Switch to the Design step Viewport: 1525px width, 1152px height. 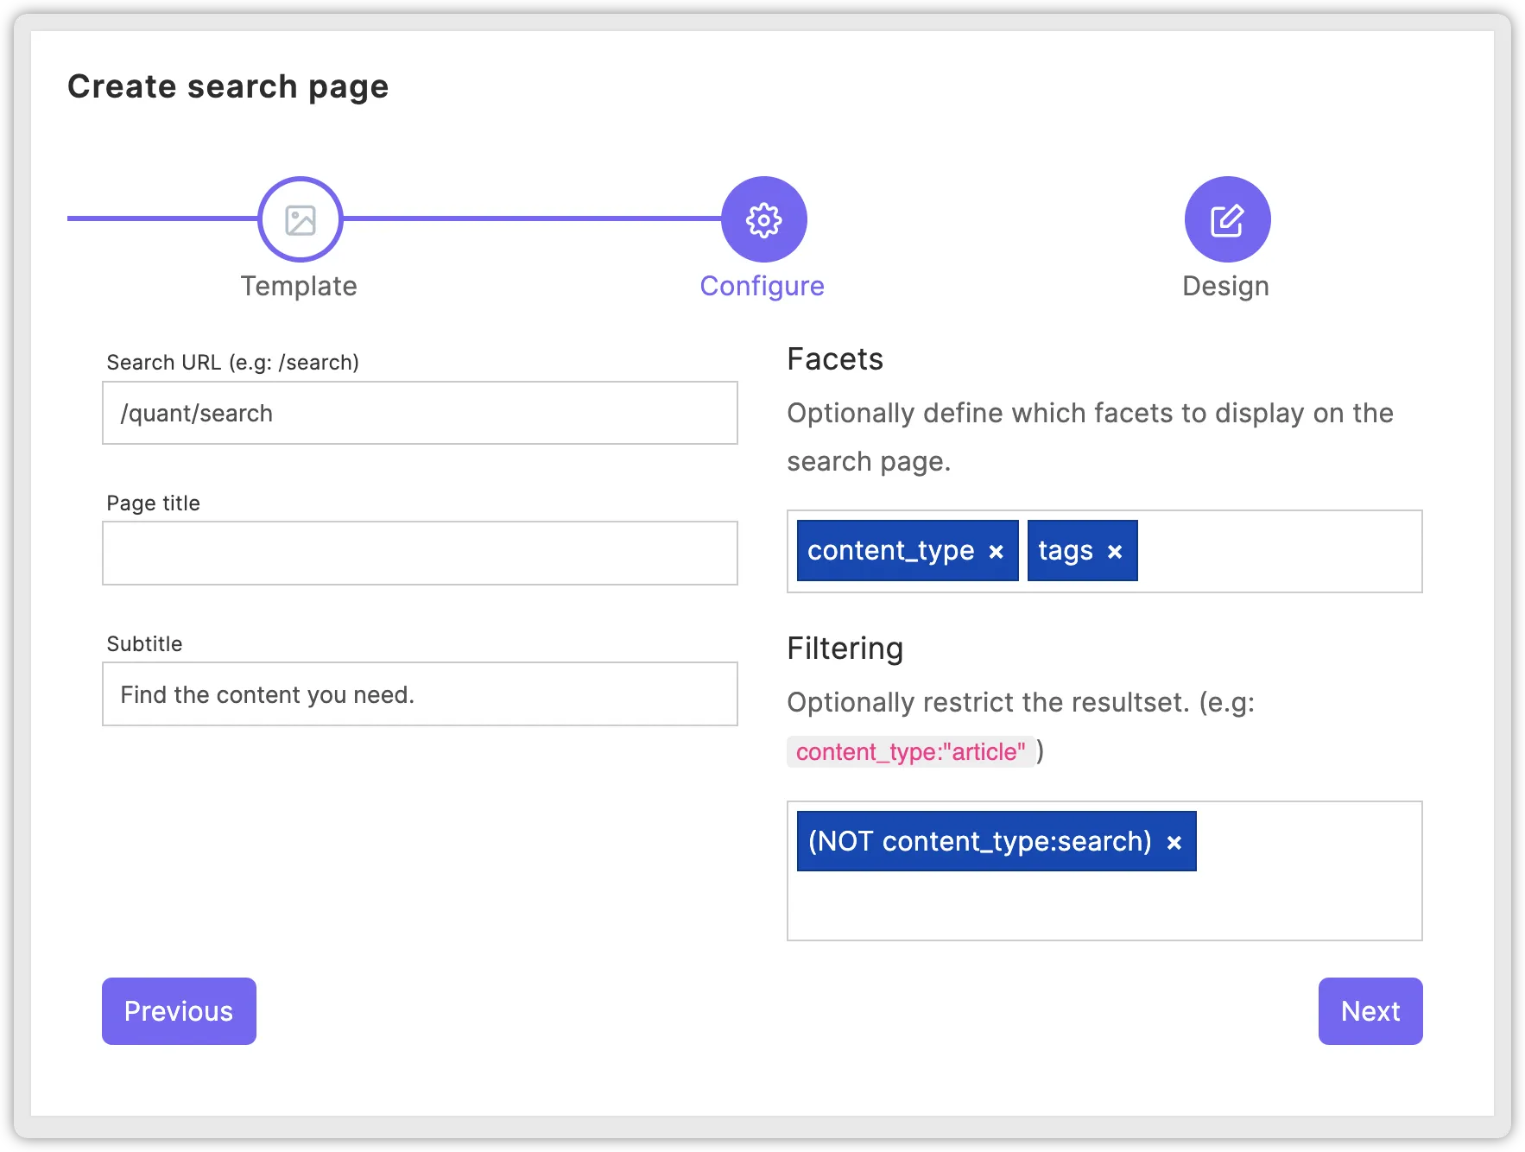1226,286
